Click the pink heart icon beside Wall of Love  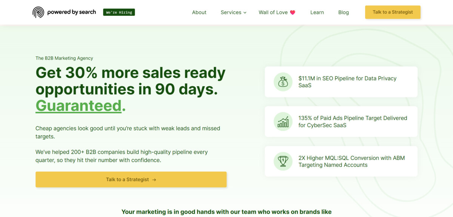pyautogui.click(x=293, y=12)
